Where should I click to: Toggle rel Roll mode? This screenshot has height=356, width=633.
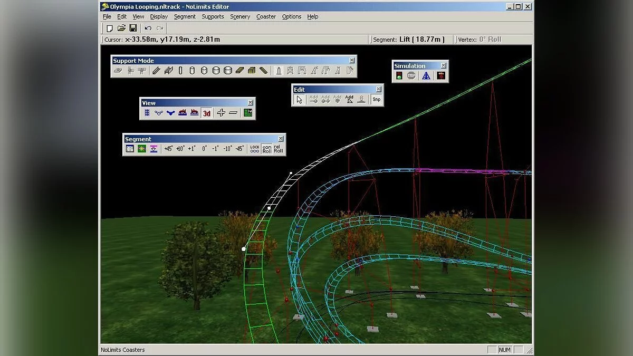(279, 149)
